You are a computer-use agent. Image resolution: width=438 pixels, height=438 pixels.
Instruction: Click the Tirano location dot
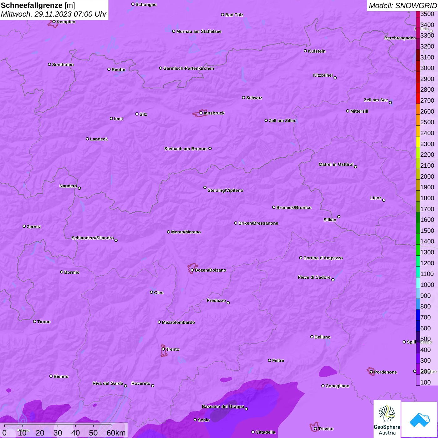click(x=34, y=321)
